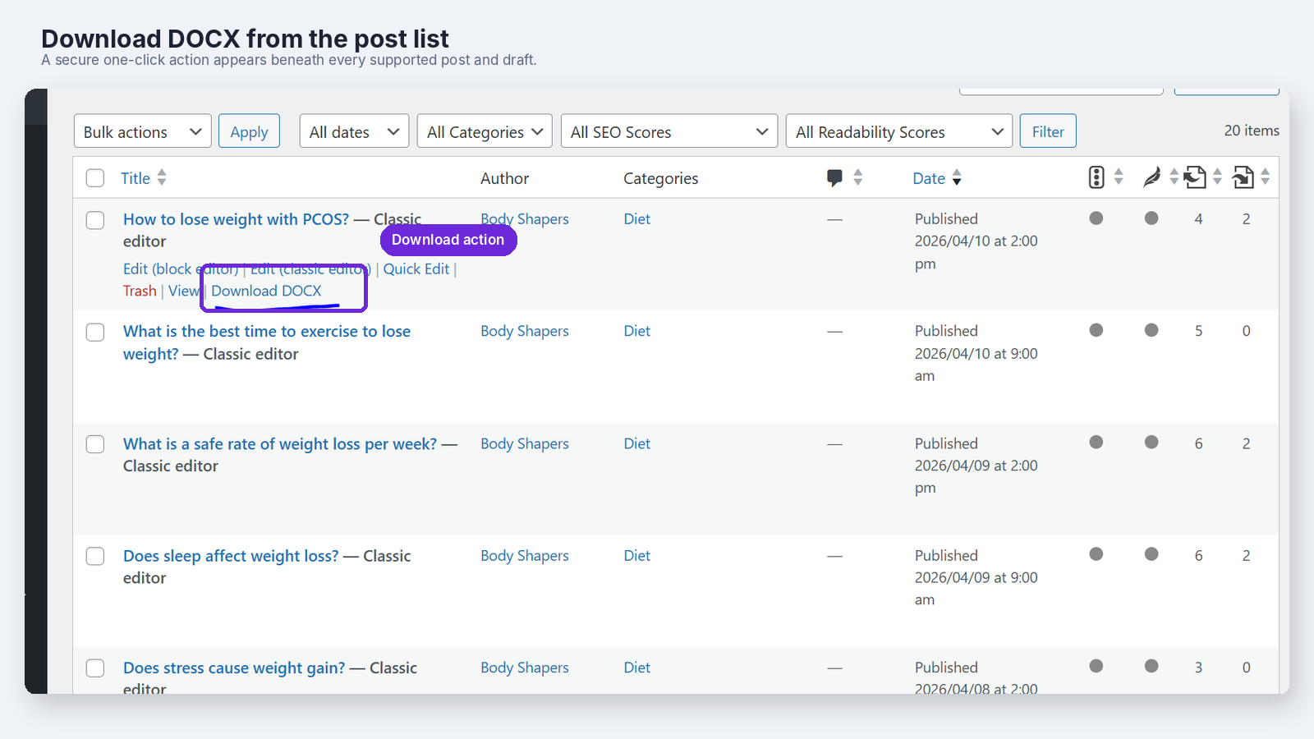The image size is (1314, 739).
Task: Expand the All Readability Scores dropdown
Action: 898,131
